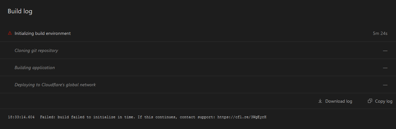Expand Deploying to Cloudflare's global network step
396x129 pixels.
55,85
